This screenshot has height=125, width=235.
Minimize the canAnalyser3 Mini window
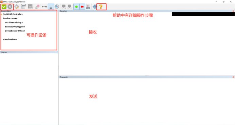click(216, 2)
